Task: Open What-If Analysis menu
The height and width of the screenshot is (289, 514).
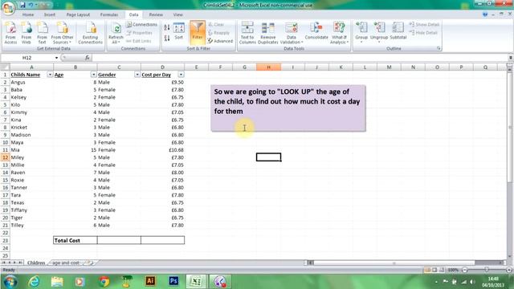Action: [339, 32]
